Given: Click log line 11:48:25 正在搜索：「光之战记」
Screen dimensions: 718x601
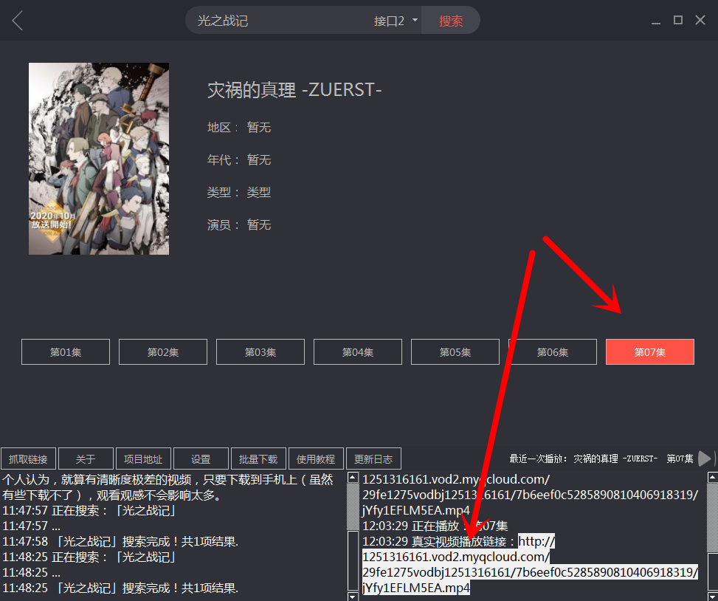Looking at the screenshot, I should [x=89, y=557].
